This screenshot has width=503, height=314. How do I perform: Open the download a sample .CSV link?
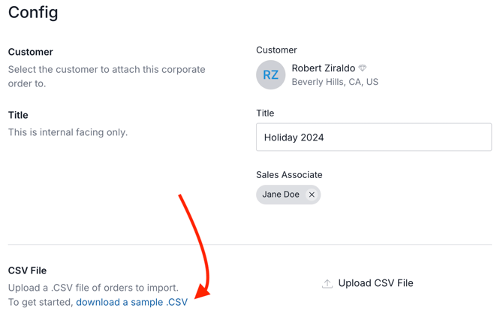tap(132, 302)
